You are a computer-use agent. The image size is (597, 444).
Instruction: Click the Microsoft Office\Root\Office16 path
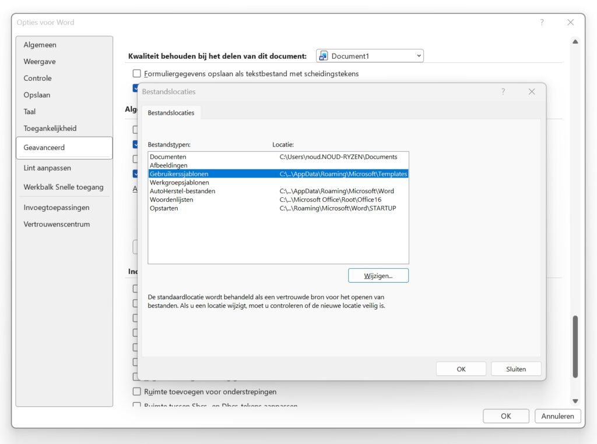(330, 200)
